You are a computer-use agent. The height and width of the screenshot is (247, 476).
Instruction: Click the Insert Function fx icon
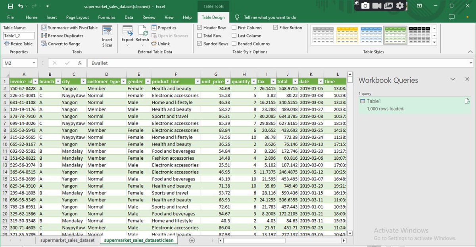80,63
